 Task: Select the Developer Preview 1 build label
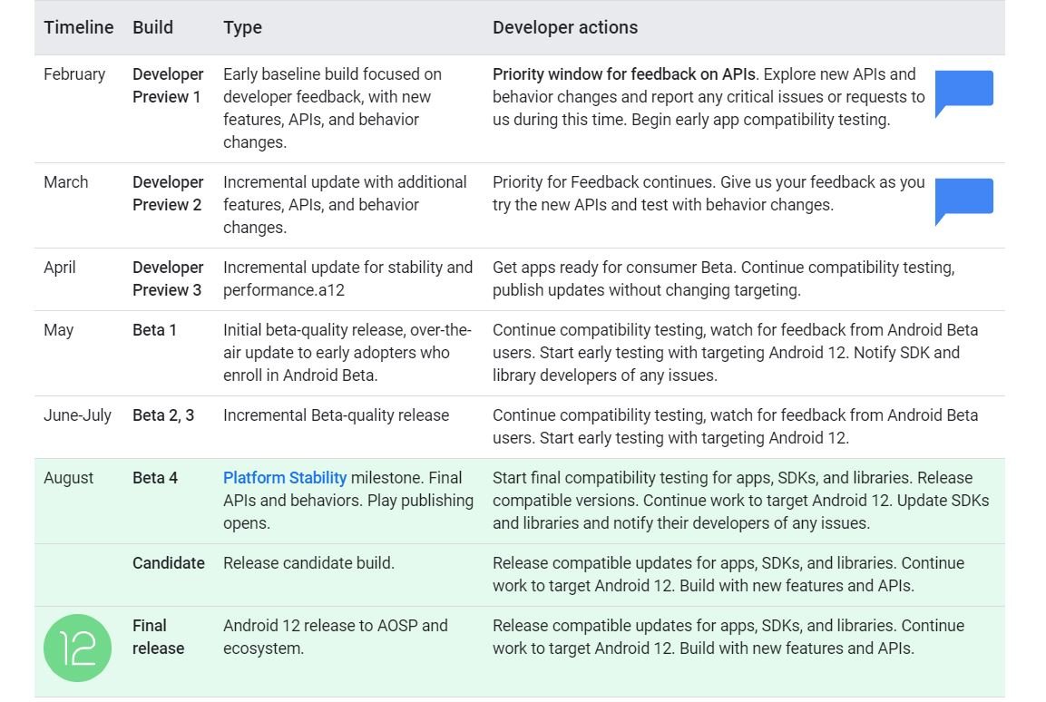click(168, 85)
